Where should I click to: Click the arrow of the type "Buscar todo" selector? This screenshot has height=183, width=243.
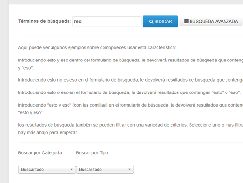tap(129, 169)
